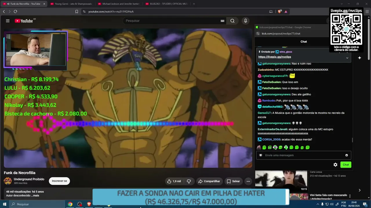Bookmark this page with the bookmark icon
Image resolution: width=371 pixels, height=208 pixels.
click(77, 12)
